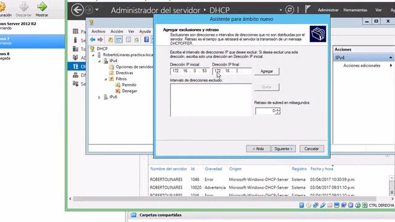Sort events by the Gravedad column
Viewport: 395px width, 222px height.
213,169
